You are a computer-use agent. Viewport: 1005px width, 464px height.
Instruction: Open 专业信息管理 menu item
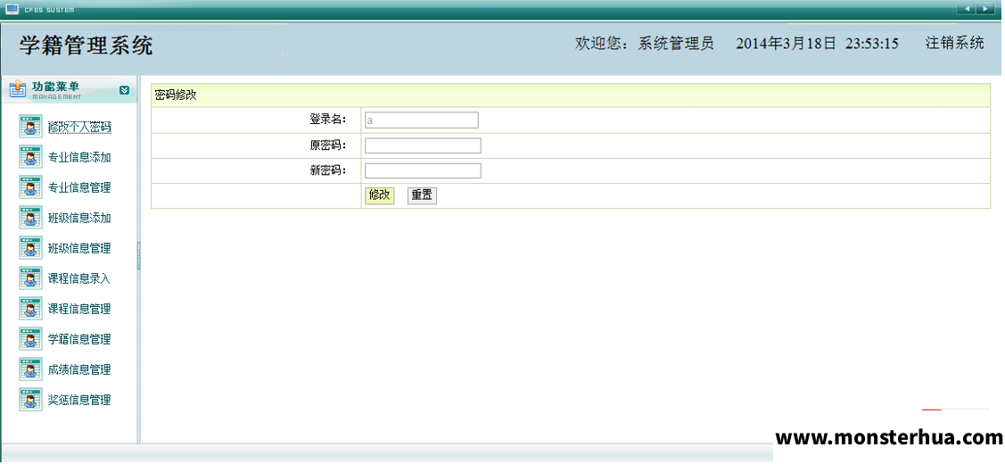[79, 187]
